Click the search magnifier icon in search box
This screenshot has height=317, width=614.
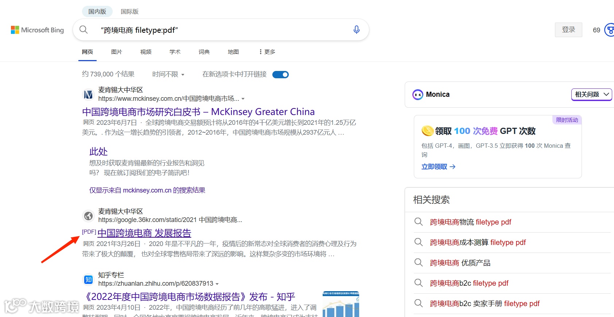pos(83,29)
